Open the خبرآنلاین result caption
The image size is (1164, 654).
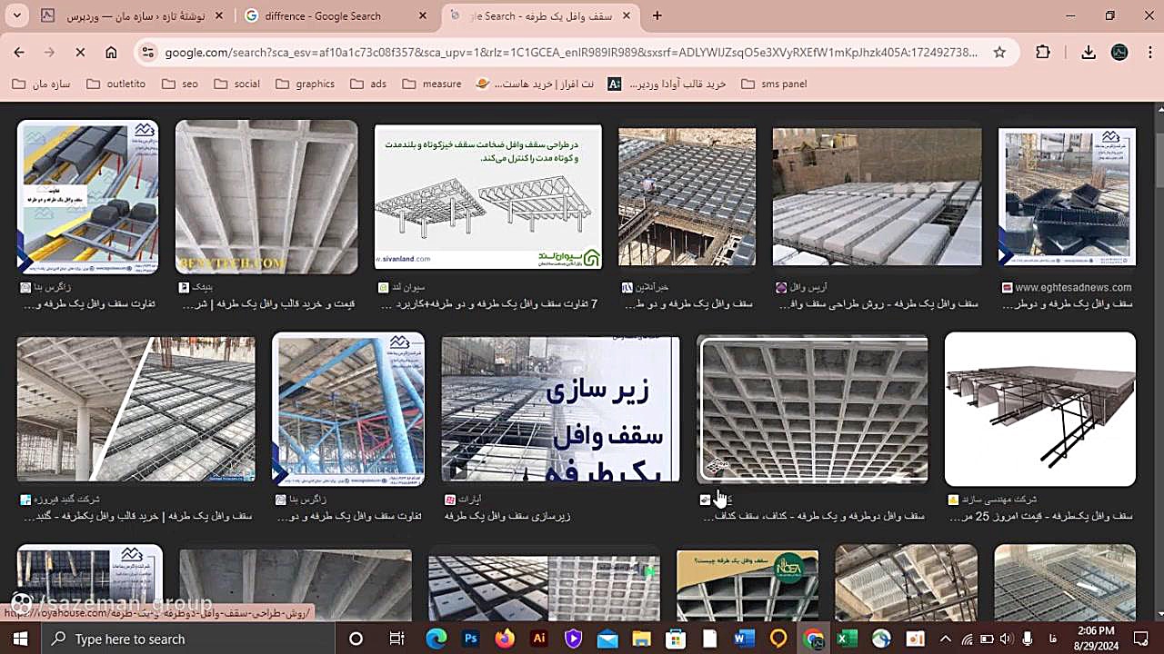689,304
